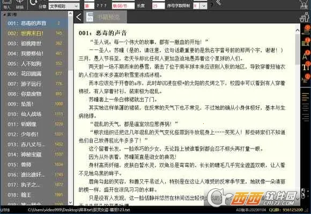Click the 长度 value input field
The height and width of the screenshot is (214, 311).
[x=158, y=6]
